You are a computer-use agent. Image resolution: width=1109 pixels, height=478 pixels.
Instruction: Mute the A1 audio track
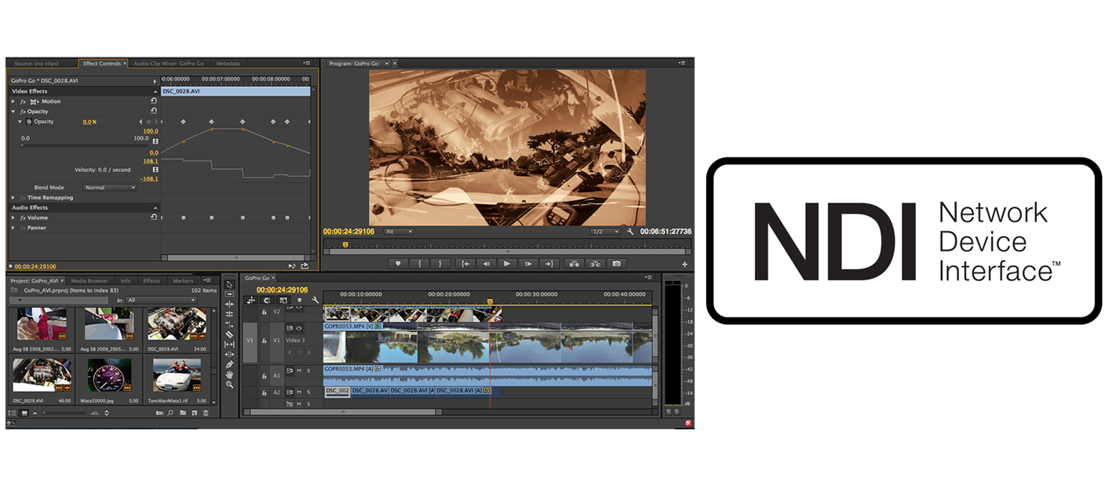click(297, 370)
